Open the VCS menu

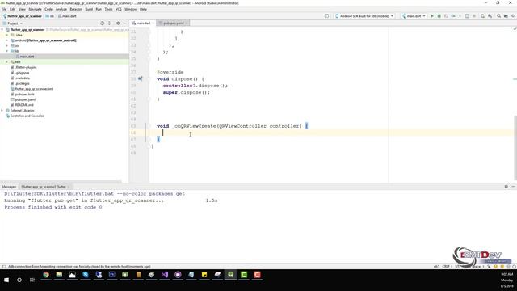tap(119, 9)
